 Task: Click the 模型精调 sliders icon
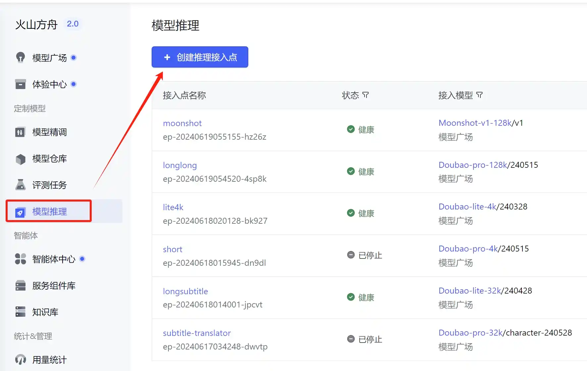(20, 132)
